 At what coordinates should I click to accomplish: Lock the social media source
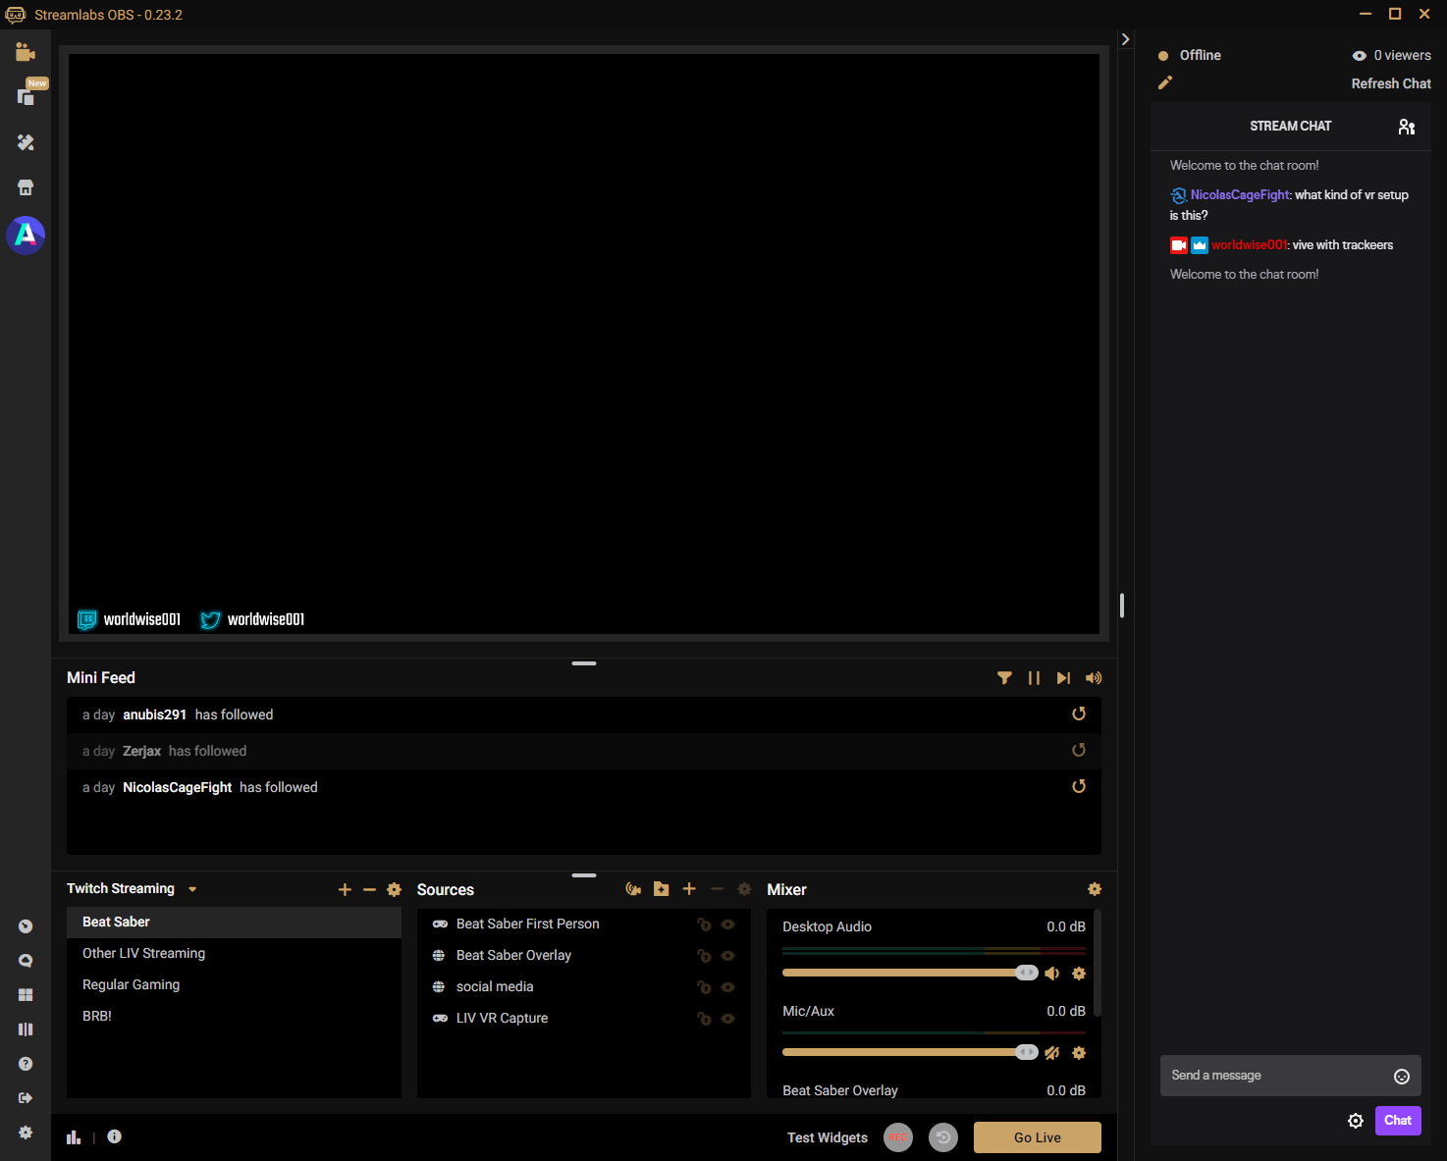pos(704,987)
